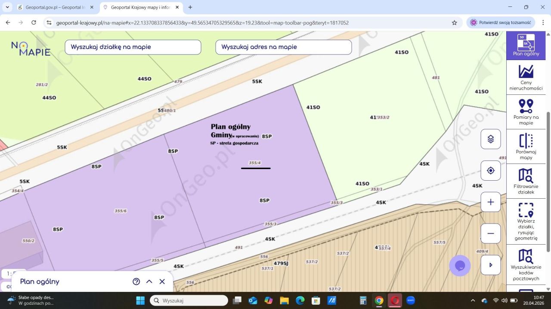Expand the side panel arrow button

(490, 265)
